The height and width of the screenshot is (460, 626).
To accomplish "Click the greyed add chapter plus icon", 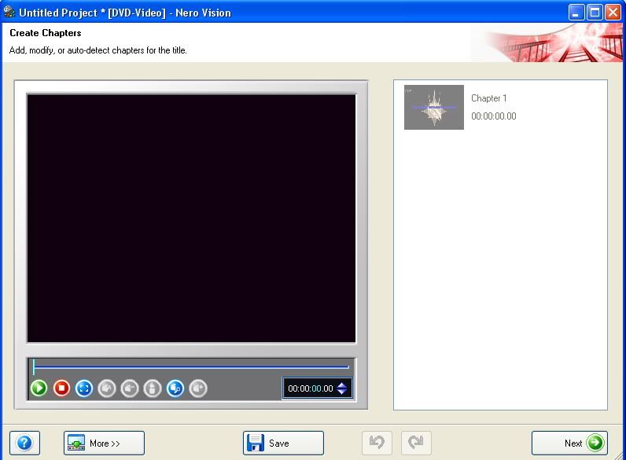I will (x=198, y=388).
